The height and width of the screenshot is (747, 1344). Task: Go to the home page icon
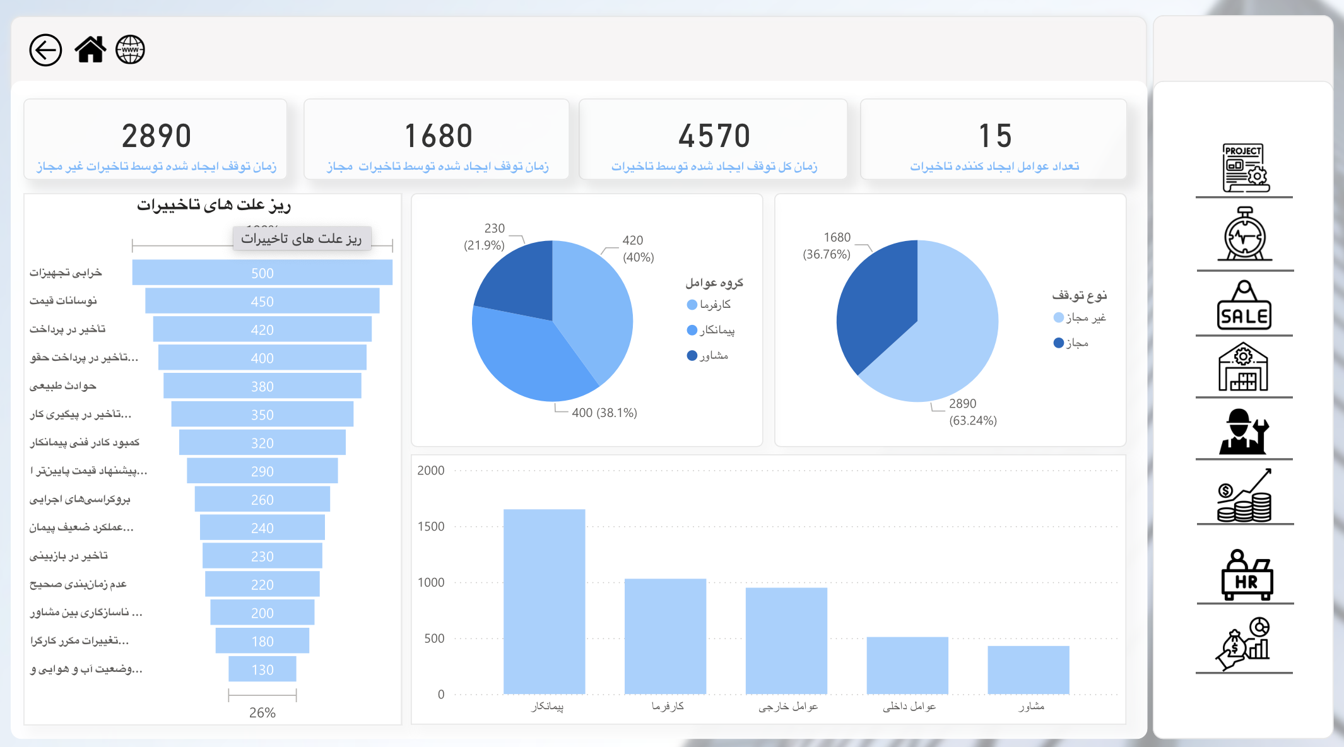90,50
